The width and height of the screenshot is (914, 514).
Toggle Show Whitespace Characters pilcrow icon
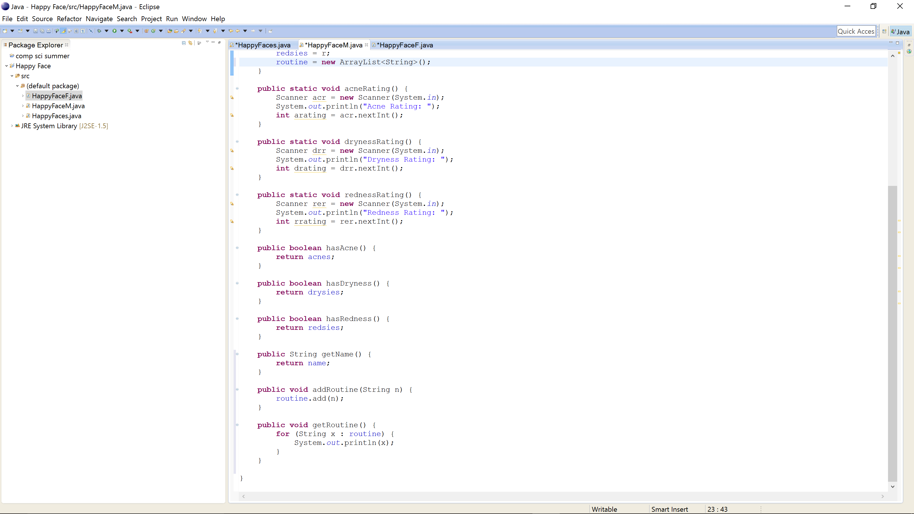click(83, 31)
